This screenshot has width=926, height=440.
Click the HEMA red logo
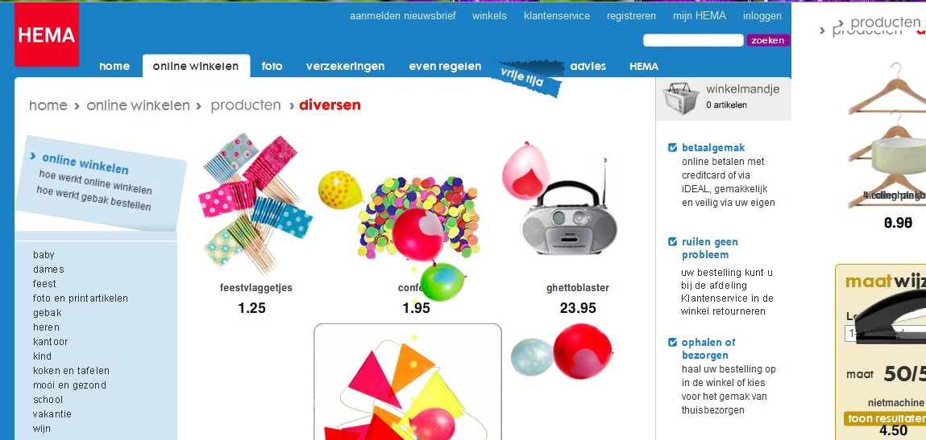(47, 35)
